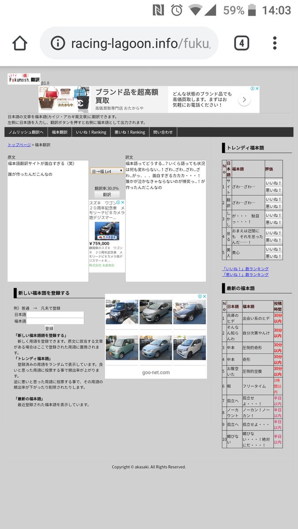Open the top banner's AdChoices info icon
The width and height of the screenshot is (298, 529).
[x=252, y=89]
